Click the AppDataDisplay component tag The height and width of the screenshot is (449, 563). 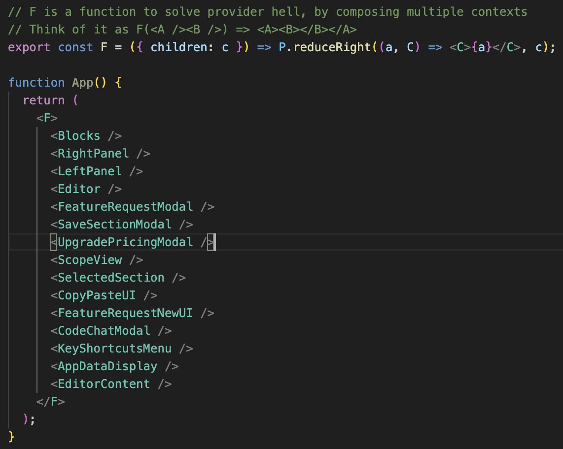pos(115,366)
